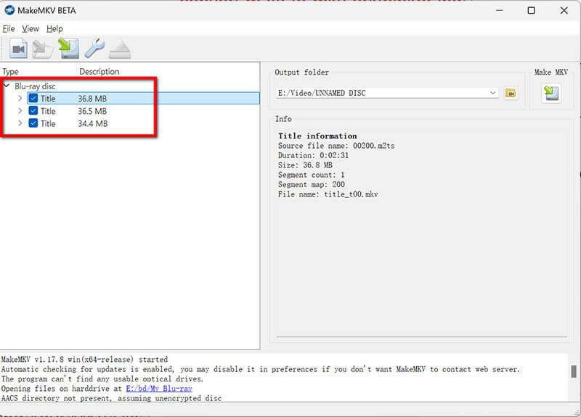The height and width of the screenshot is (417, 581).
Task: Maximize the MakeMKV window
Action: coord(531,10)
